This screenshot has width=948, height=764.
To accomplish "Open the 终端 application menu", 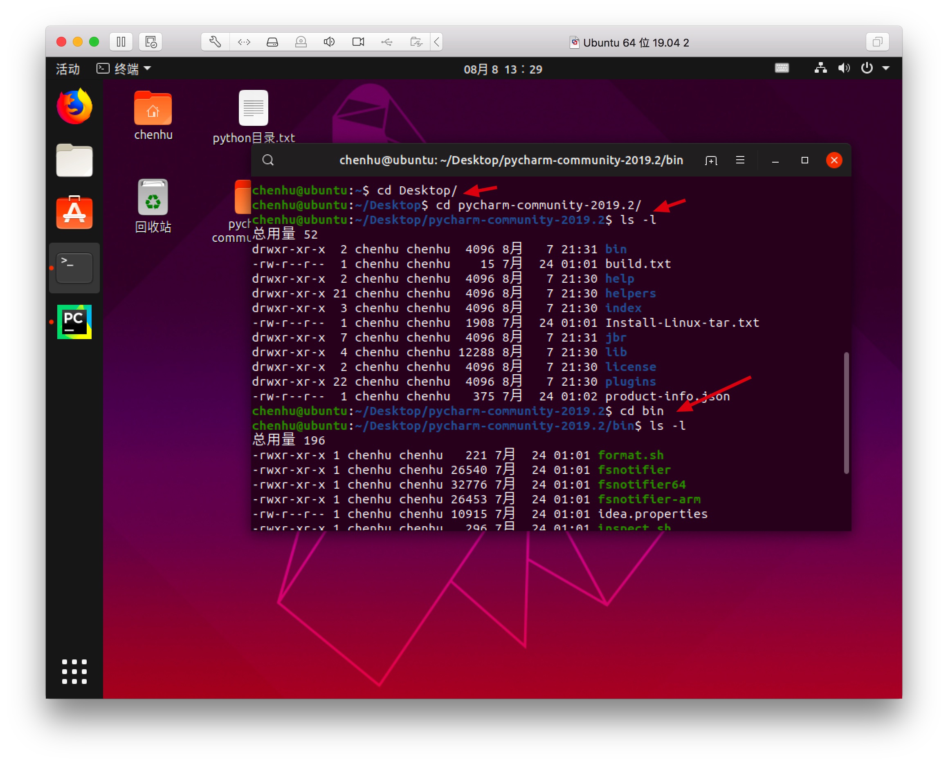I will 124,69.
